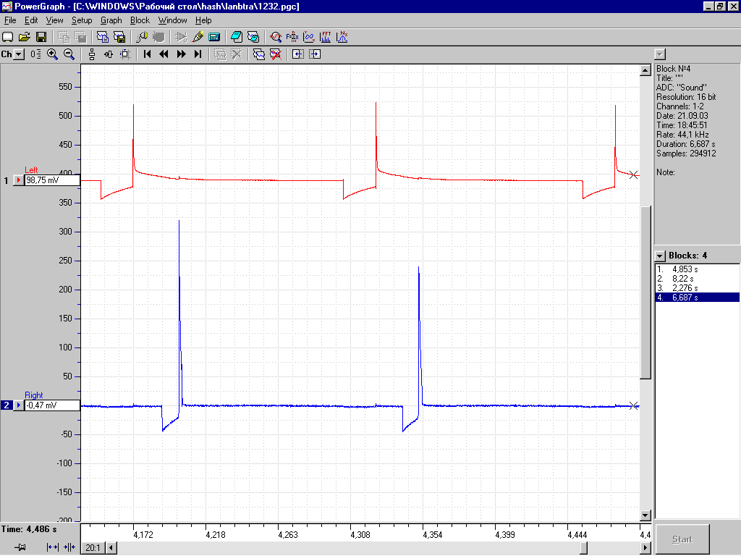Select block 2 with 8,22 s
This screenshot has height=556, width=741.
(697, 279)
